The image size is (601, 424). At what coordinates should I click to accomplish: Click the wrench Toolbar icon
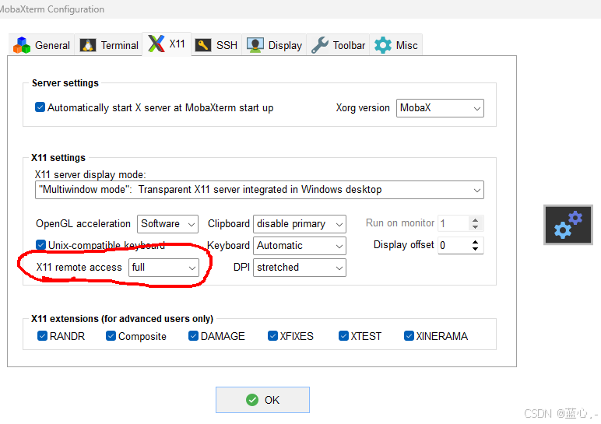(x=320, y=45)
